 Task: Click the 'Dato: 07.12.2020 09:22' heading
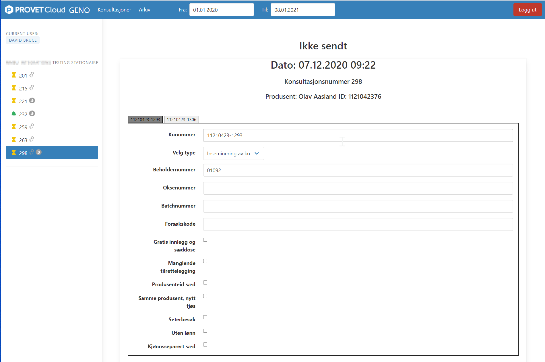323,65
